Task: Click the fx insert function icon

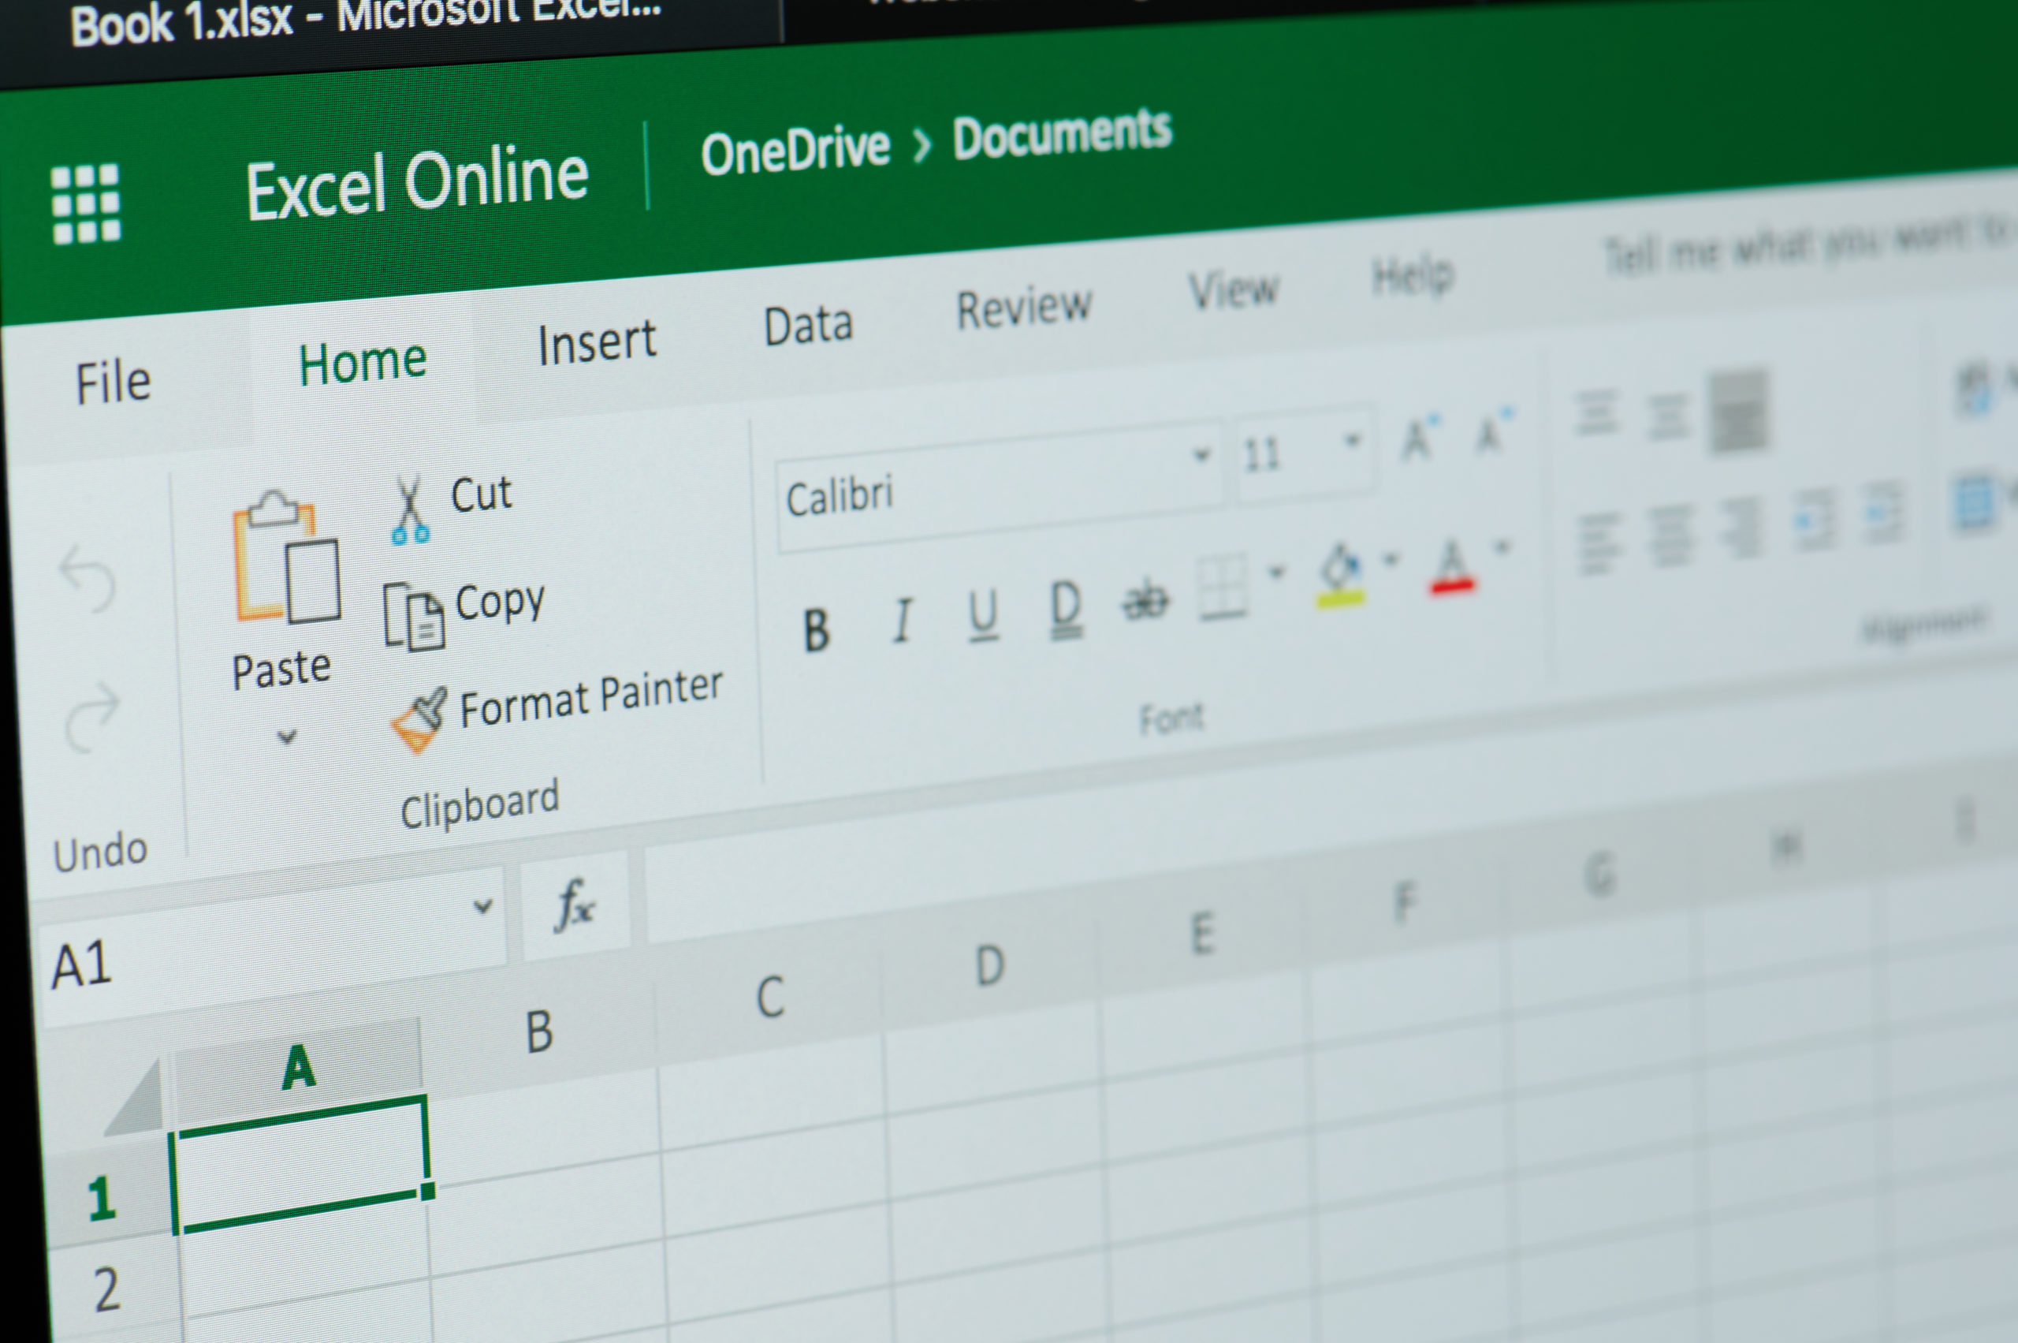Action: click(x=575, y=904)
